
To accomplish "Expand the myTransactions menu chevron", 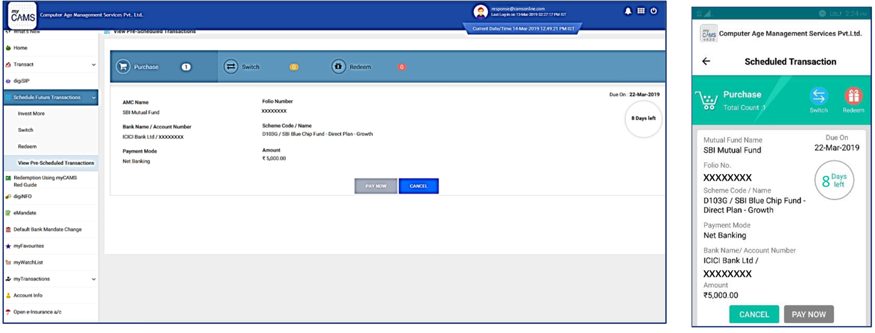I will coord(94,279).
